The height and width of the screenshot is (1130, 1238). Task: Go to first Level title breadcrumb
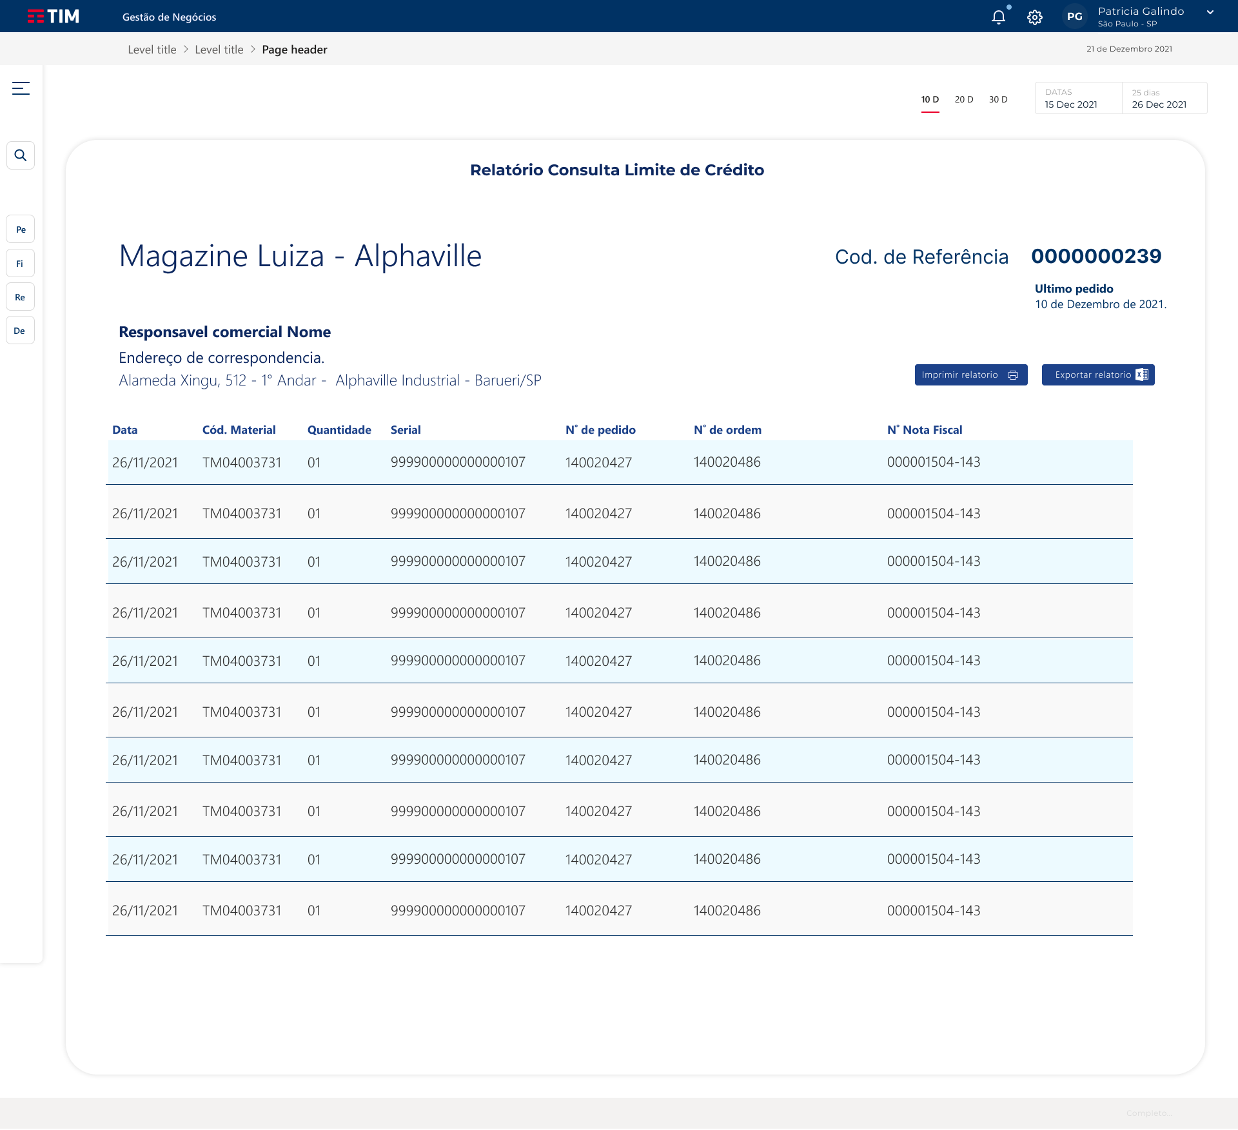pyautogui.click(x=152, y=50)
